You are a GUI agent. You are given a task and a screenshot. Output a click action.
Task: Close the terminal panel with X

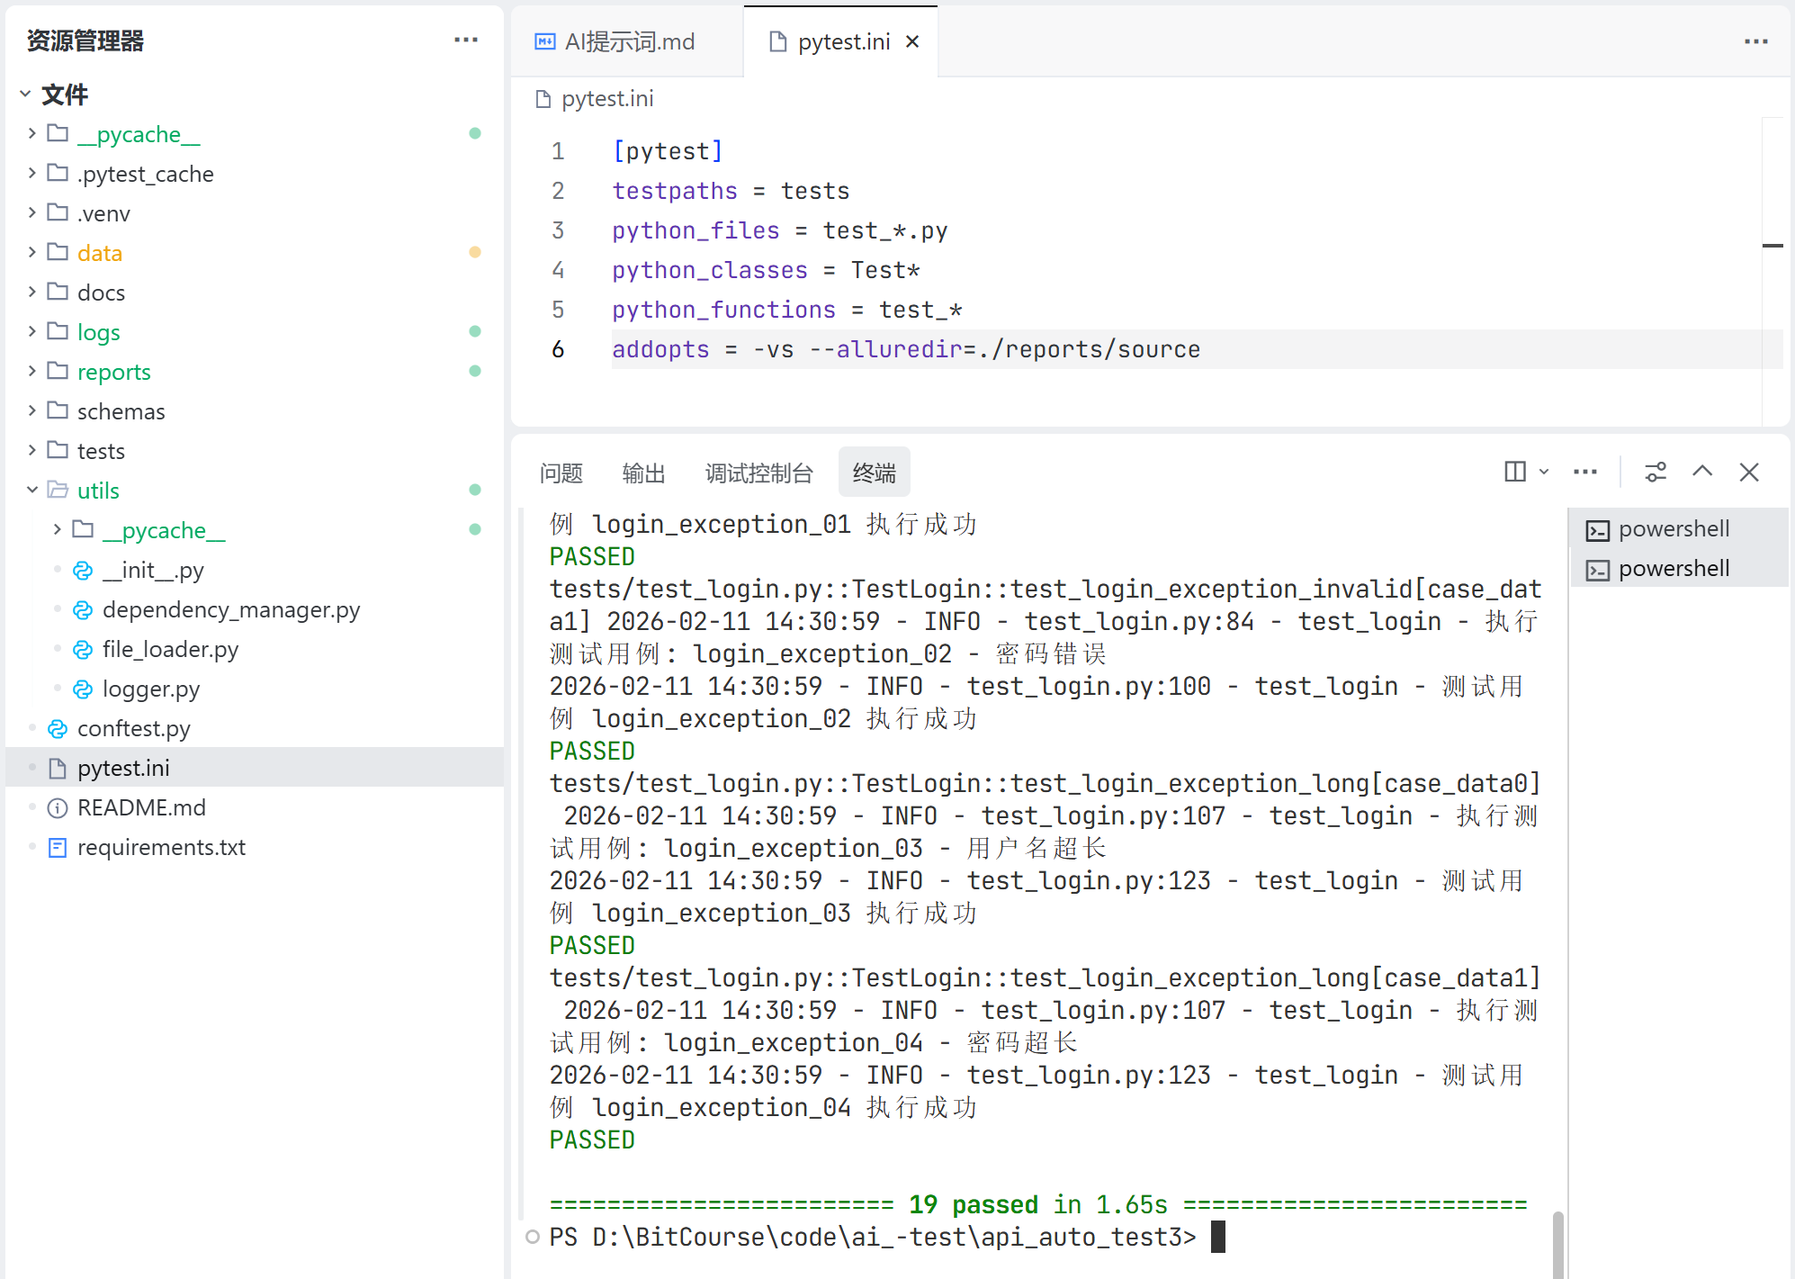tap(1749, 472)
